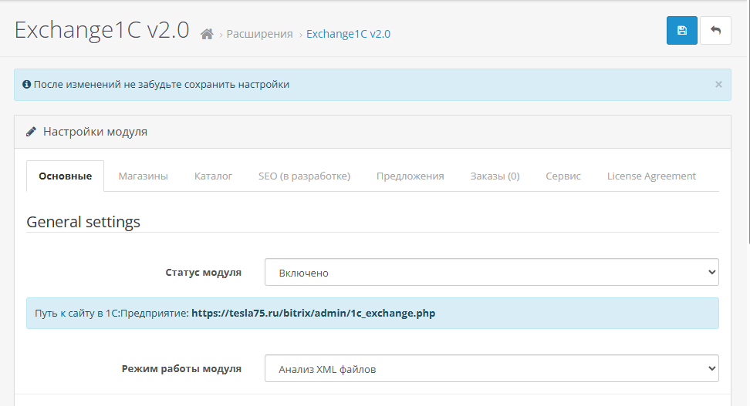Switch to the Магазины tab
This screenshot has width=750, height=406.
coord(143,176)
